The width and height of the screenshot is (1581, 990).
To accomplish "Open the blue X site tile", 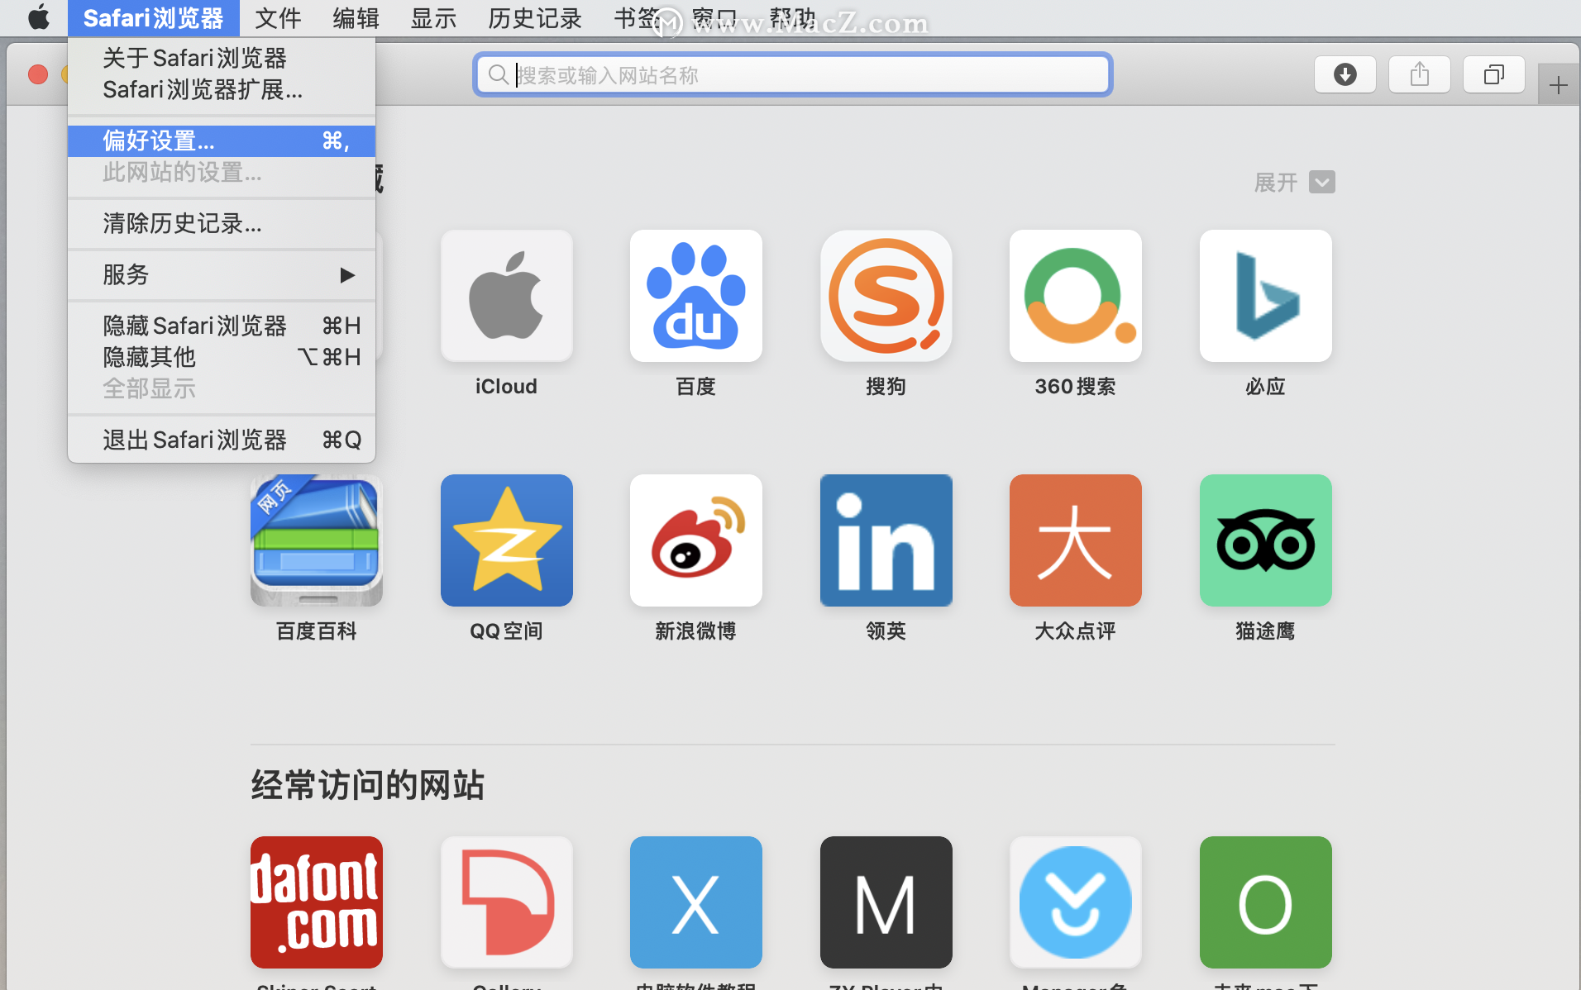I will pos(696,902).
